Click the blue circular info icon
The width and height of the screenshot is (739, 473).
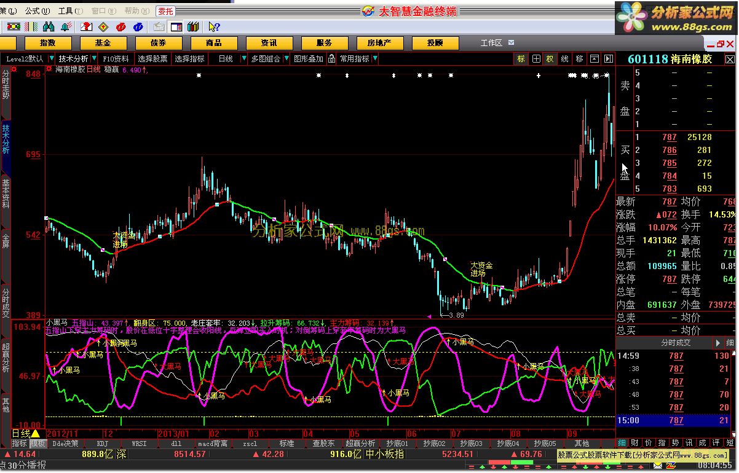[x=138, y=26]
